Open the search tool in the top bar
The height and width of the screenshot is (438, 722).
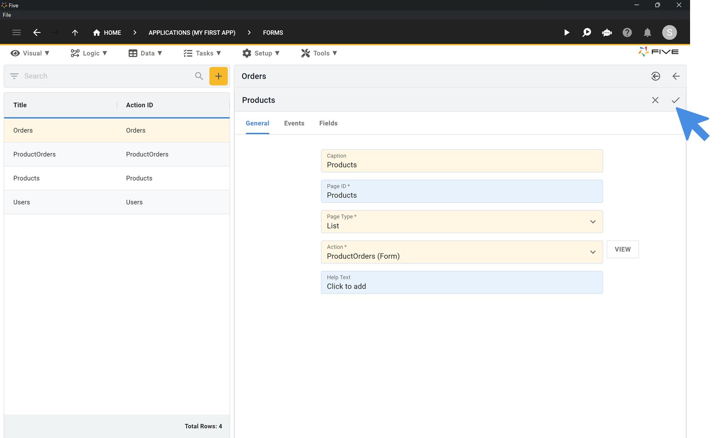586,32
